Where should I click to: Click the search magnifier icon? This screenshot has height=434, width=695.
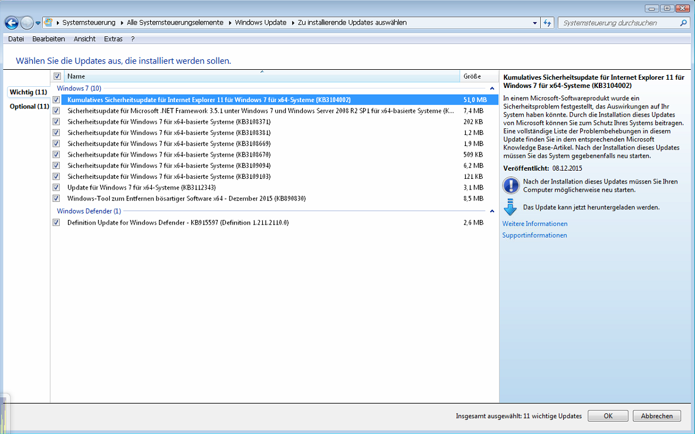coord(683,23)
